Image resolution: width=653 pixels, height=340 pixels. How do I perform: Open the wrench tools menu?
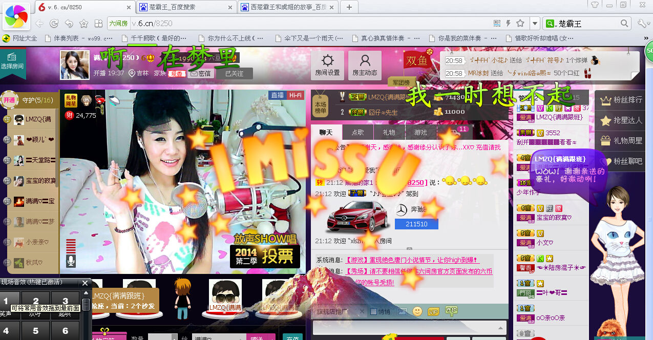pyautogui.click(x=642, y=24)
